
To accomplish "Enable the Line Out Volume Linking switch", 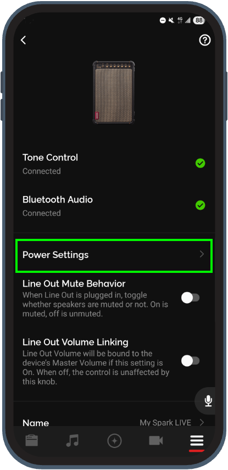I will [x=191, y=361].
